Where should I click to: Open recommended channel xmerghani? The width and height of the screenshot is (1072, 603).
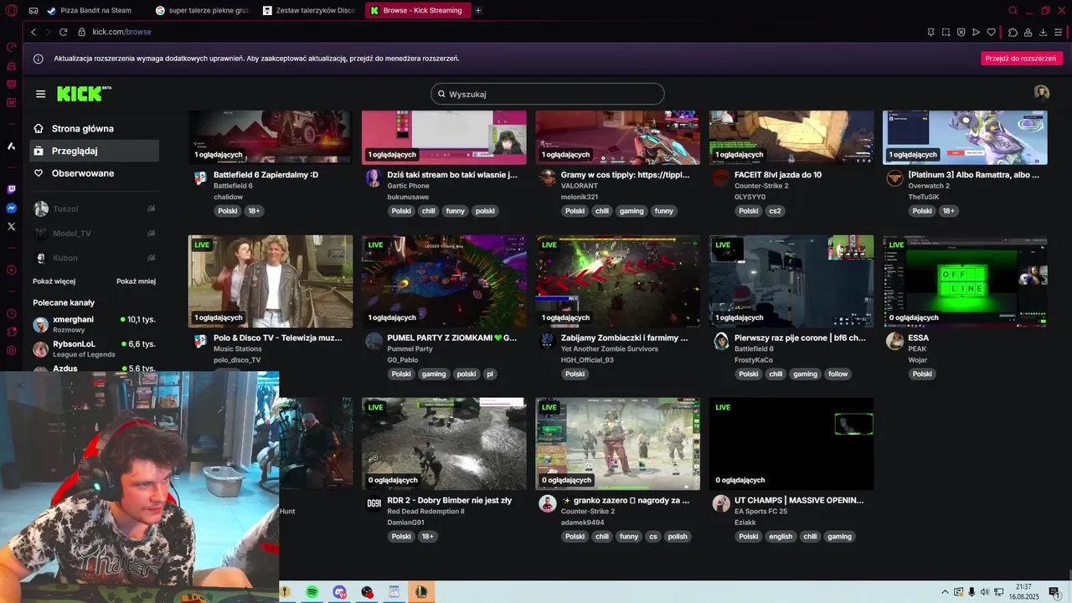point(94,324)
